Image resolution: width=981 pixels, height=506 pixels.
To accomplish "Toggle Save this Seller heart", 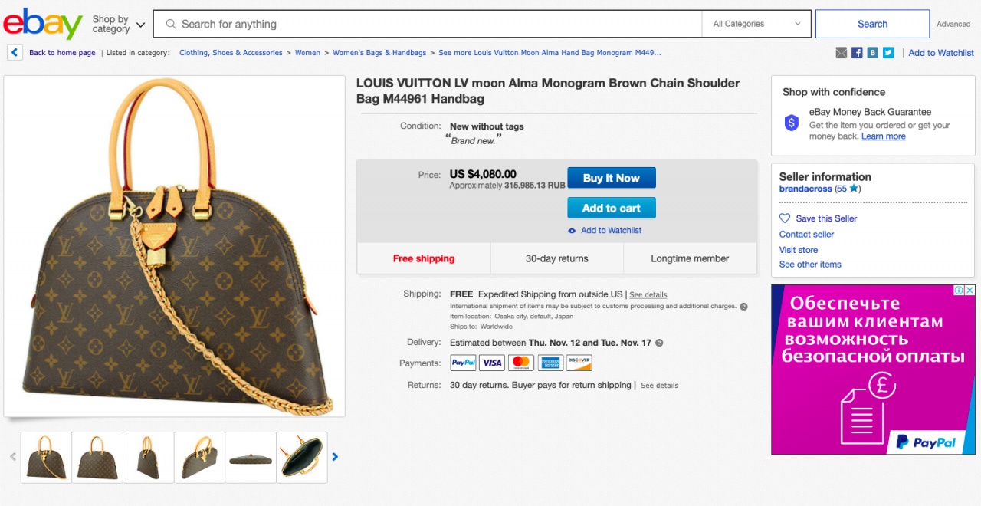I will (x=785, y=219).
